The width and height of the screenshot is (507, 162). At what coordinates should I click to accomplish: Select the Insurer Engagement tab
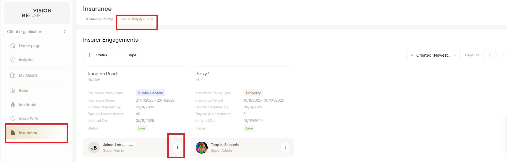pyautogui.click(x=136, y=18)
